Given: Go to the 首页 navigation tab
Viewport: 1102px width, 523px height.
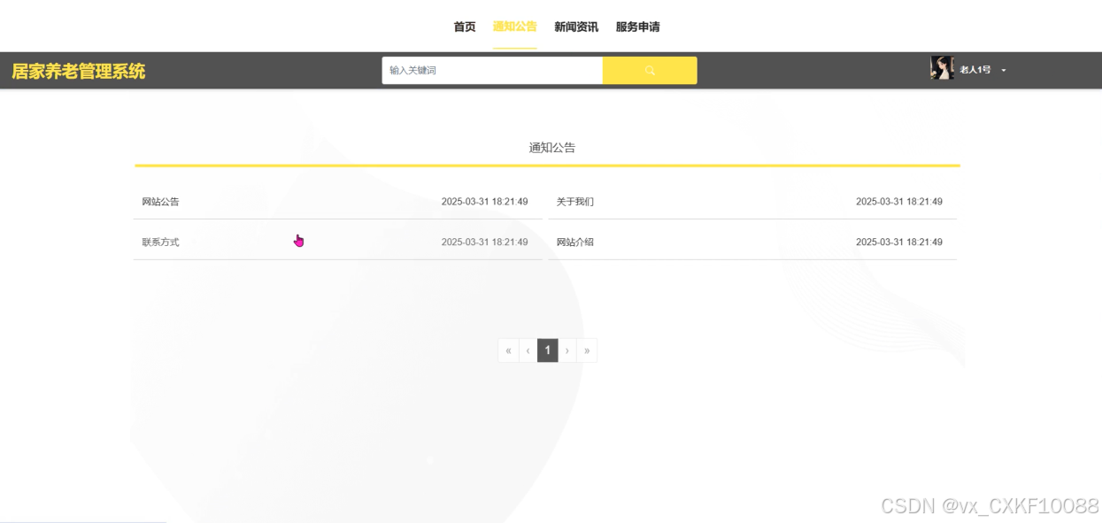Looking at the screenshot, I should point(465,27).
